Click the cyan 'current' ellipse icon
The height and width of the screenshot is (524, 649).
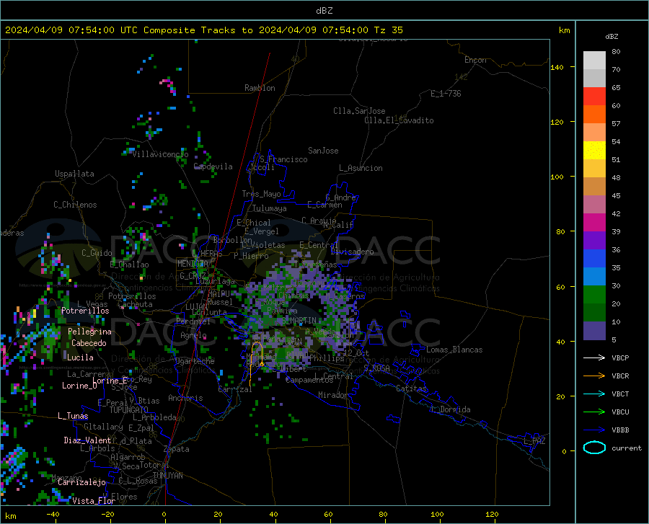point(594,448)
